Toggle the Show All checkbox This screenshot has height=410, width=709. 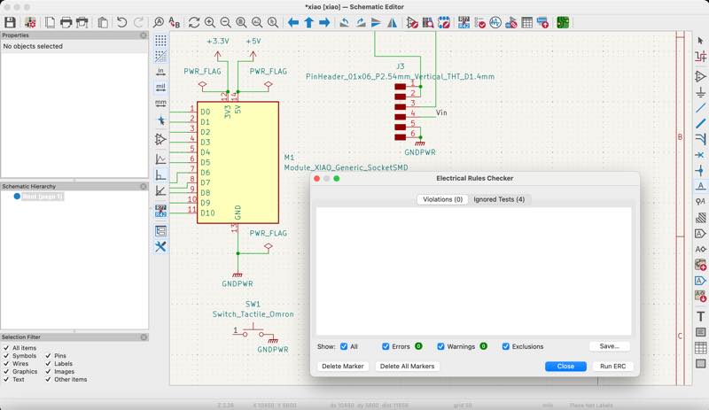point(344,347)
